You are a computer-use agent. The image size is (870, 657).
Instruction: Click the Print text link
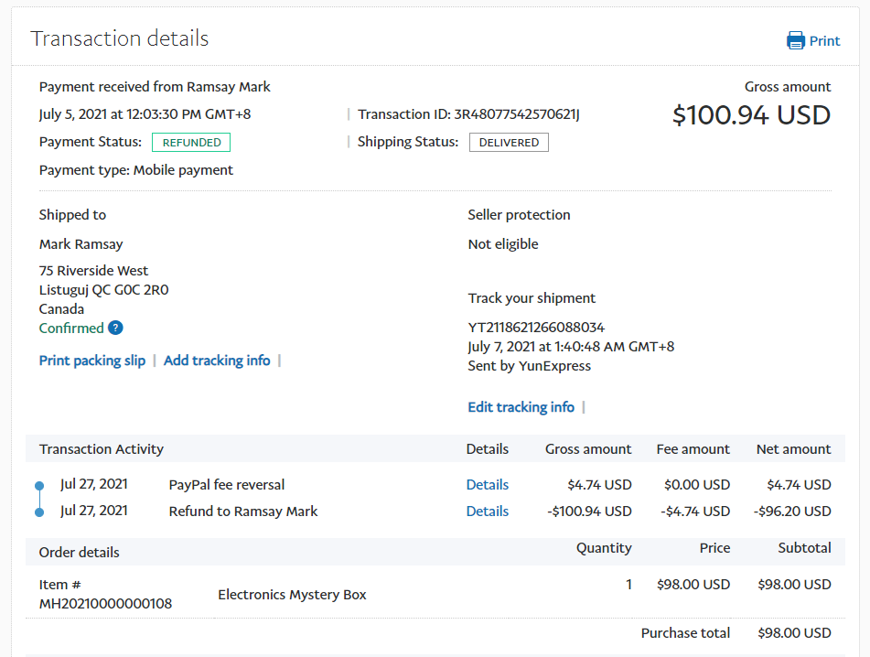(824, 40)
